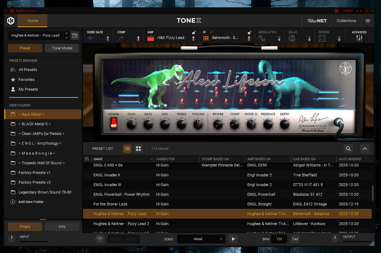Open the Info panel
381x253 pixels.
(62, 227)
